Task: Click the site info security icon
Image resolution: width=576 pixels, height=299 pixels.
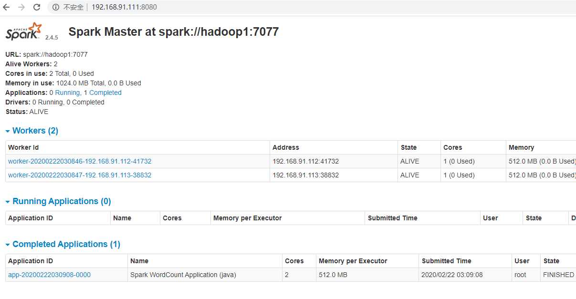Action: pyautogui.click(x=55, y=7)
